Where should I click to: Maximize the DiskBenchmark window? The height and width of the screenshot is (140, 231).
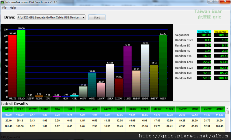(x=217, y=2)
